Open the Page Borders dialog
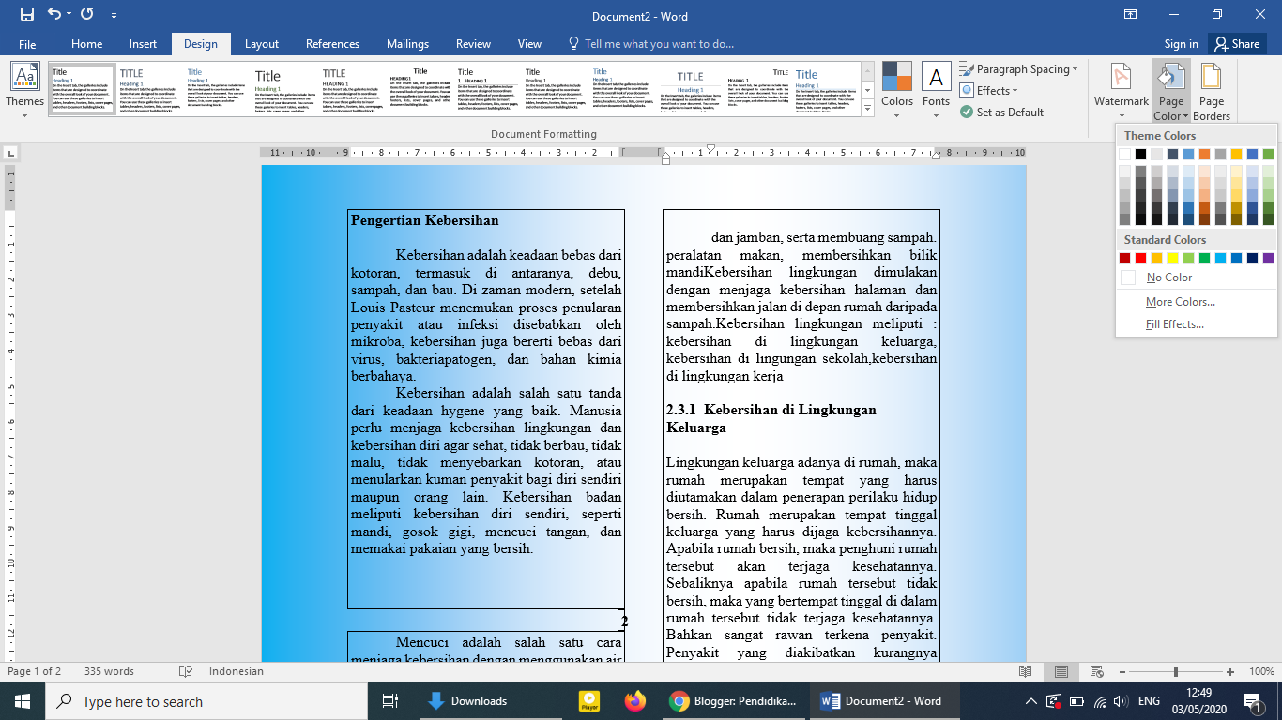 [1212, 90]
